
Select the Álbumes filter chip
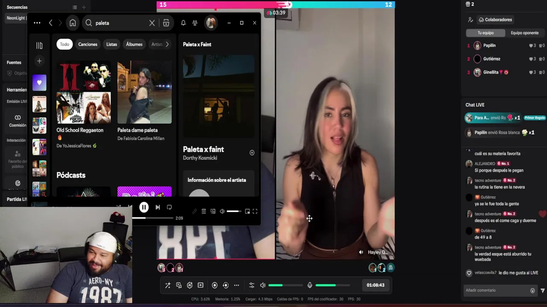(134, 44)
